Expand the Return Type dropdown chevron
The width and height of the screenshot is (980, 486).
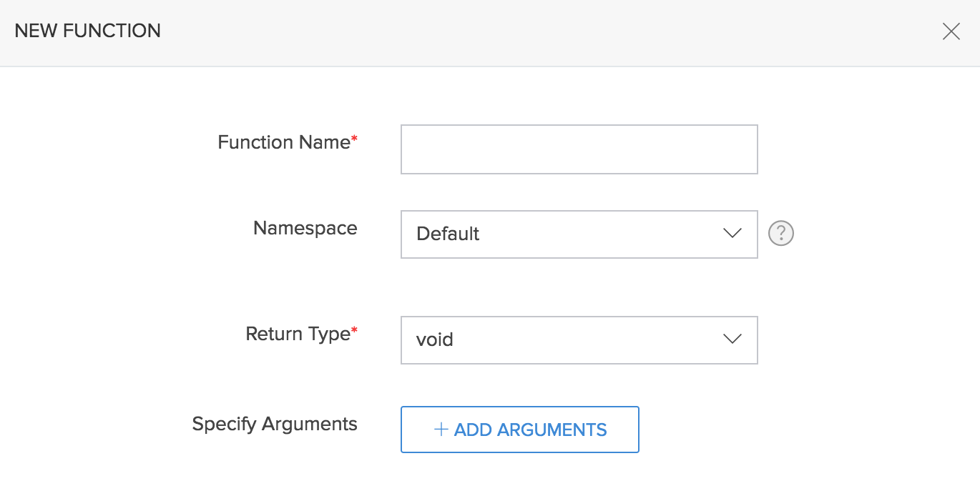732,339
